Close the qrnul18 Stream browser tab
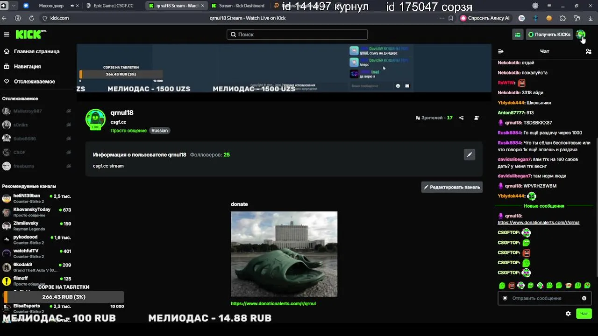Screen dimensions: 598x336 (202, 6)
